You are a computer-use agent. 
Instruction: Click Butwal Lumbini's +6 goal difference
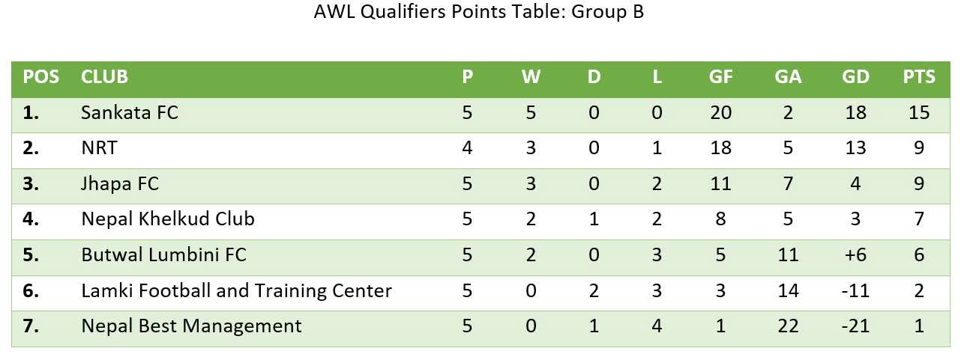(855, 254)
